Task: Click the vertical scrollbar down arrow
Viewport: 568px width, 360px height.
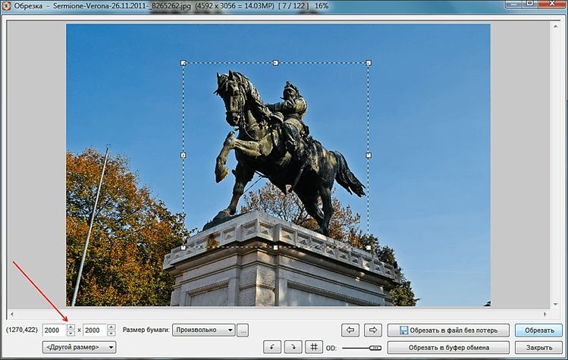Action: [x=555, y=304]
